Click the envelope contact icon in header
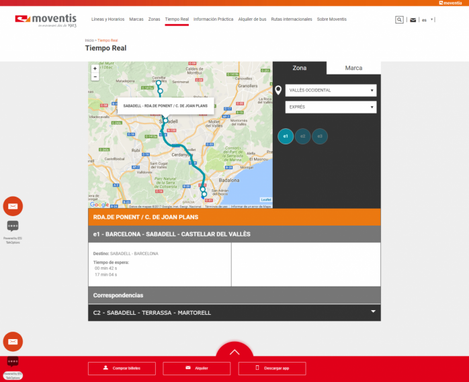 (x=413, y=20)
